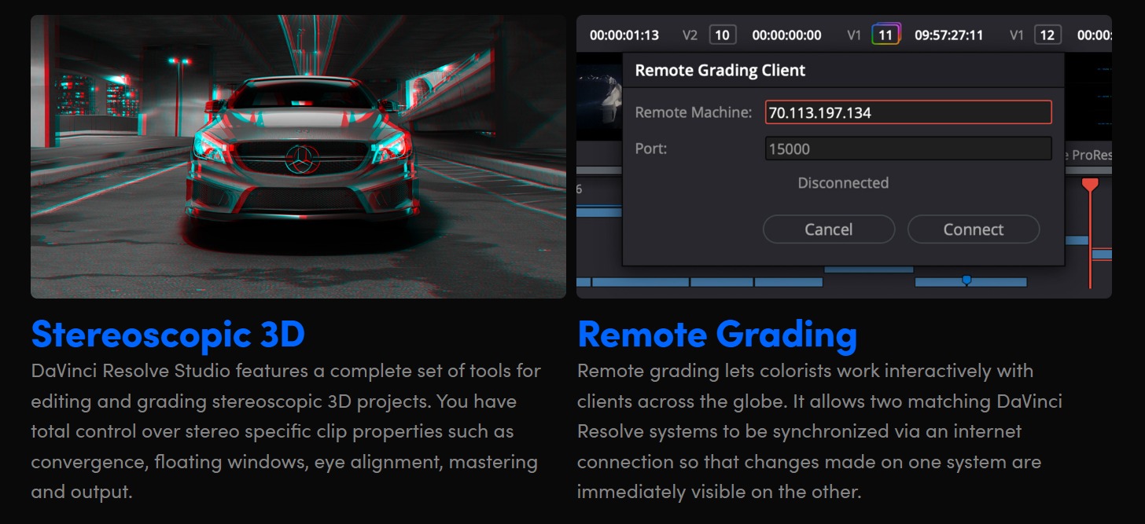Click the V1 label beside clip 12
The image size is (1145, 524).
[x=1017, y=35]
